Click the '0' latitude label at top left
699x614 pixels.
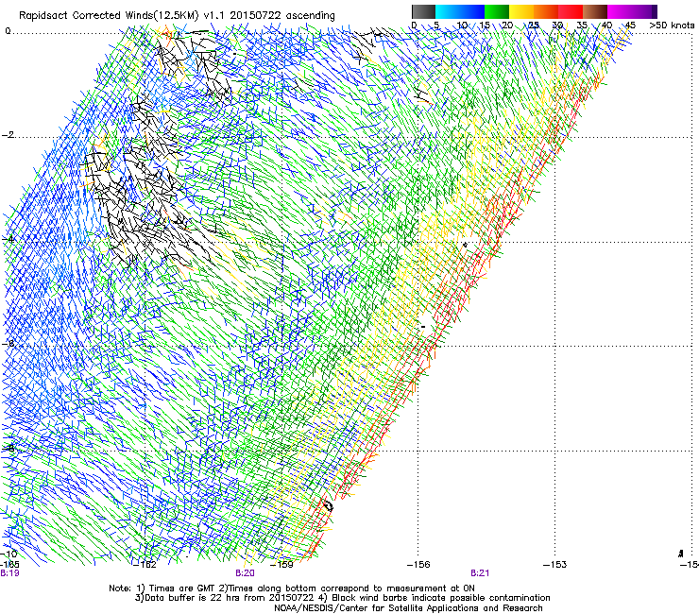(8, 31)
